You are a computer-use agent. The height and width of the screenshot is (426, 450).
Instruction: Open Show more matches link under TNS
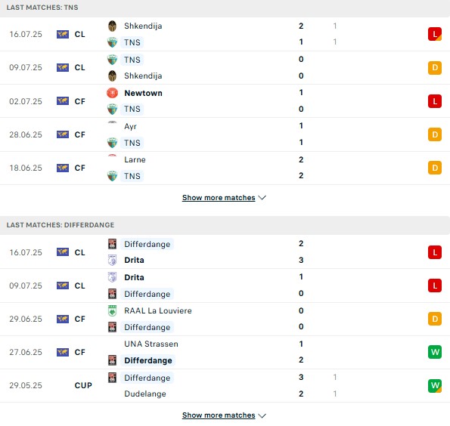(x=219, y=198)
